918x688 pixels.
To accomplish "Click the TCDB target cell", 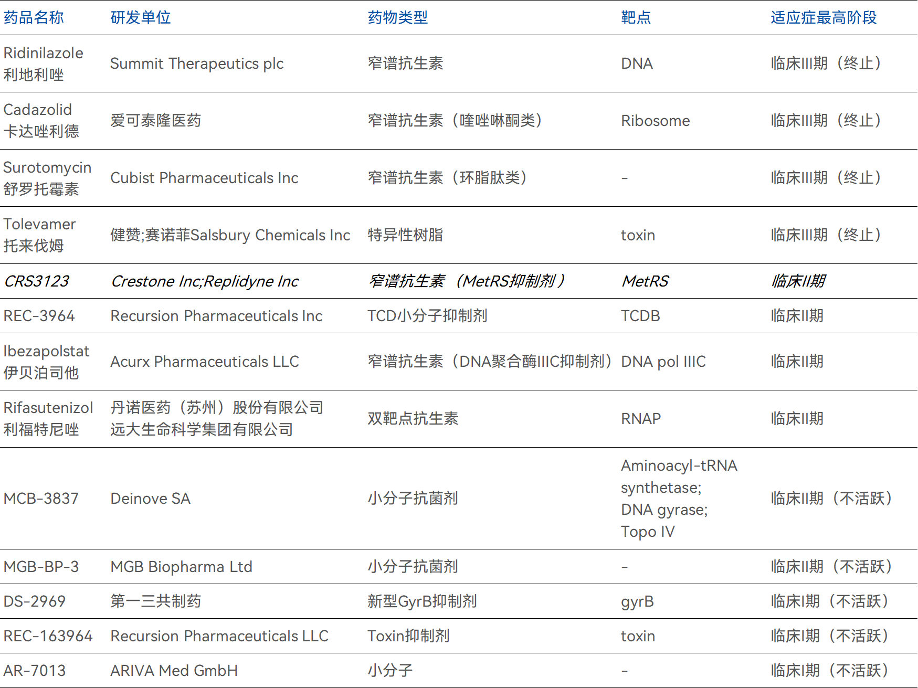I will point(637,316).
